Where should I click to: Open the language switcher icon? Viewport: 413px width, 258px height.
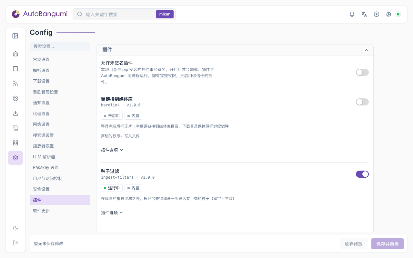[x=364, y=14]
